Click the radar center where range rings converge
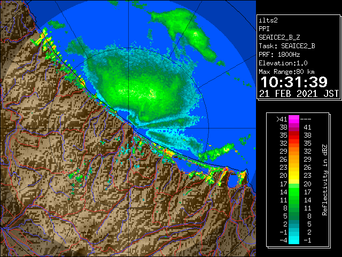This screenshot has height=257, width=342. 129,128
